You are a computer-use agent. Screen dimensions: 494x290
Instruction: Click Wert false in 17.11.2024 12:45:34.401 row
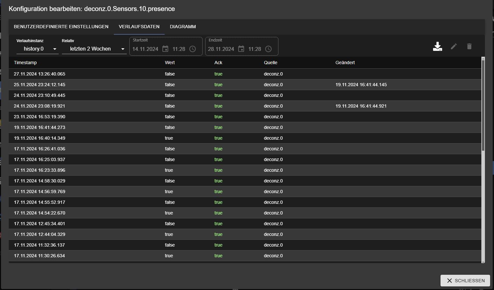170,224
